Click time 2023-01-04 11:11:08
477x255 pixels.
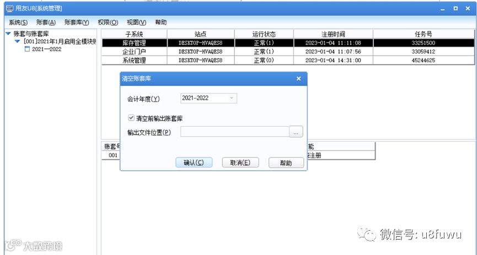tap(333, 43)
